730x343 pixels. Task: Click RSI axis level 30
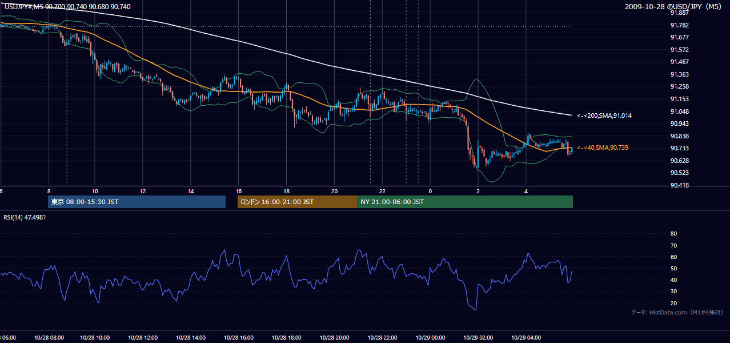tap(673, 292)
